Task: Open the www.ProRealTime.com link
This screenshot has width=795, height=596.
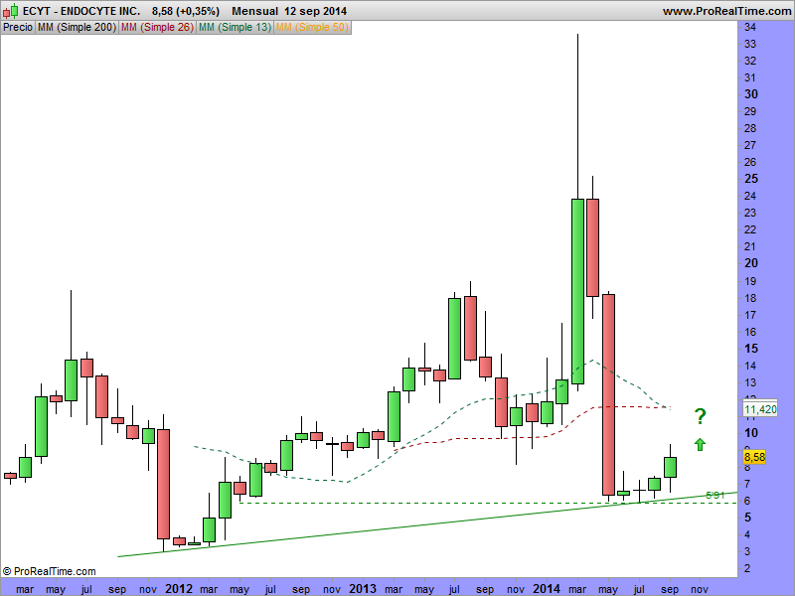Action: (726, 11)
